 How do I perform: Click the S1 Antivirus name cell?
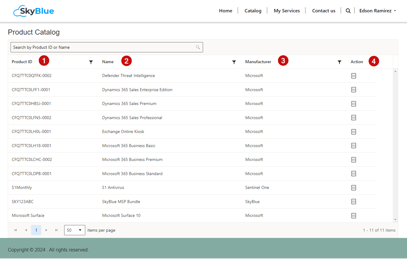[x=113, y=188]
